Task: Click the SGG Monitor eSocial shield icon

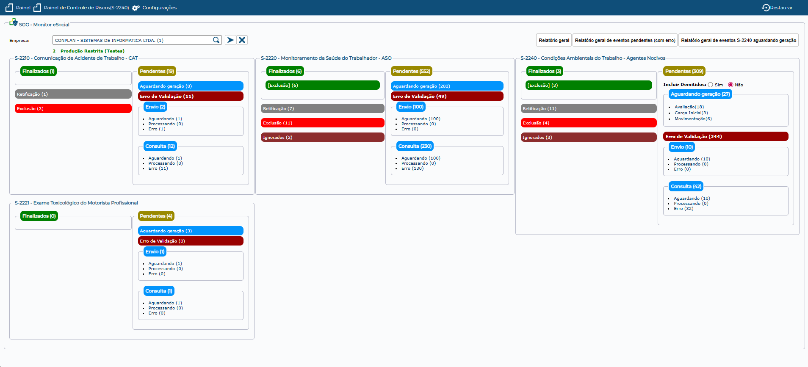Action: tap(14, 22)
